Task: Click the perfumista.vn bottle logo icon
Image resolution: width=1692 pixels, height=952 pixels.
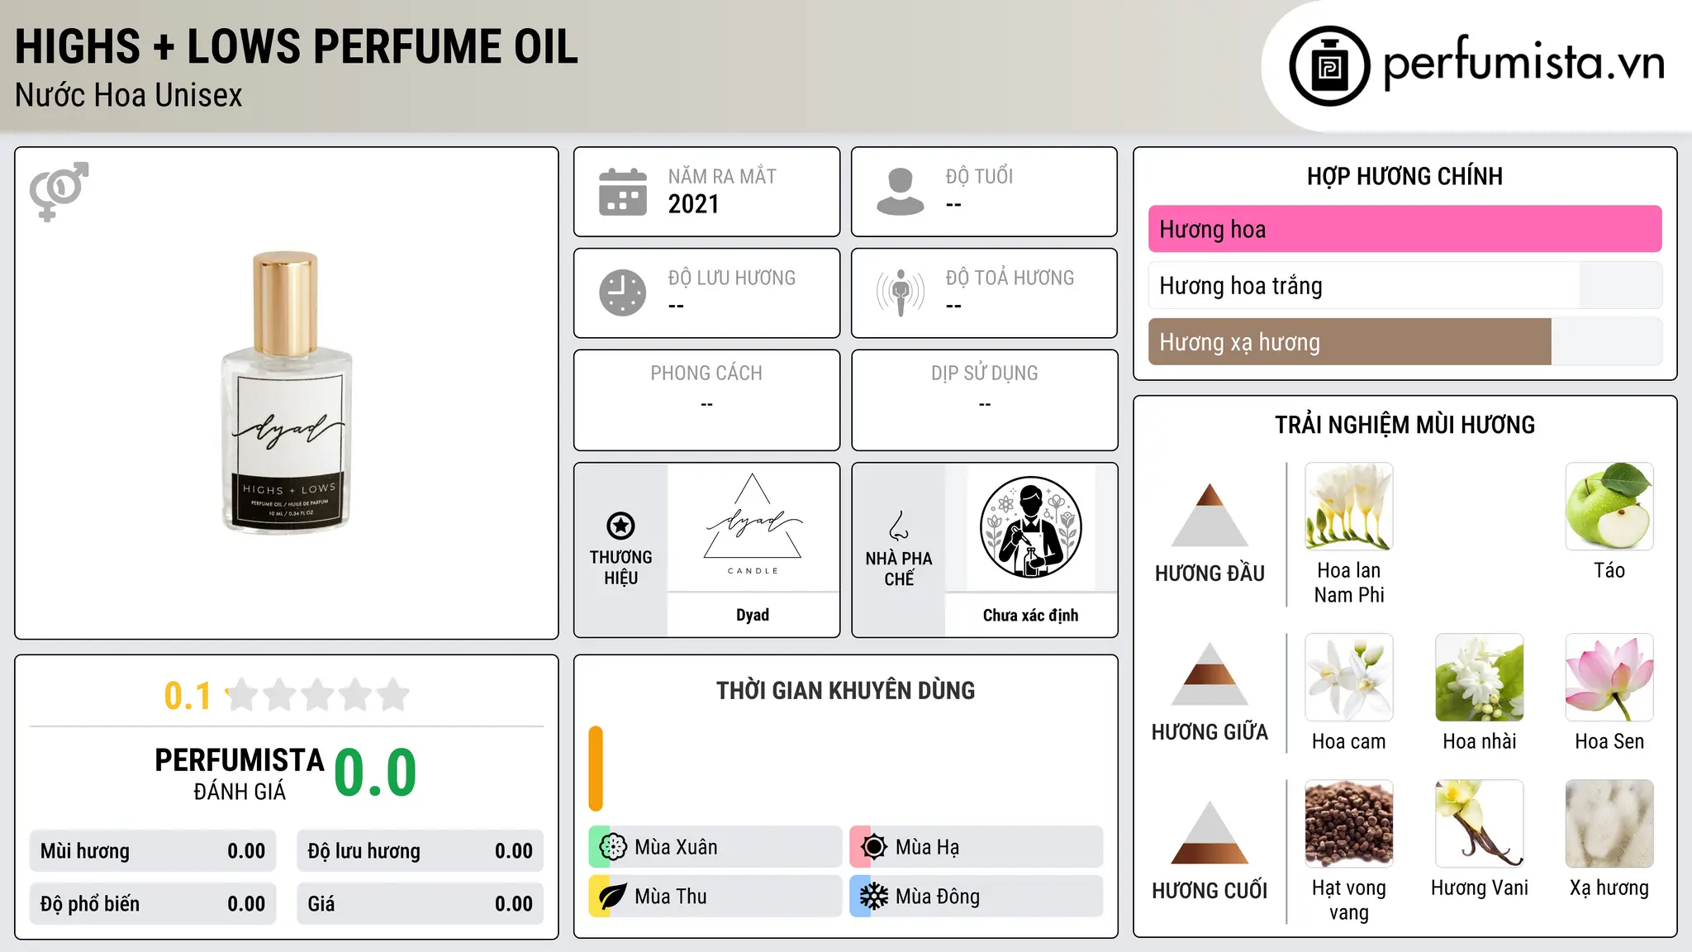Action: click(x=1329, y=66)
